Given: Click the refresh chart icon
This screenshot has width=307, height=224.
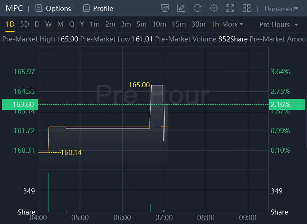Looking at the screenshot, I should (x=197, y=8).
